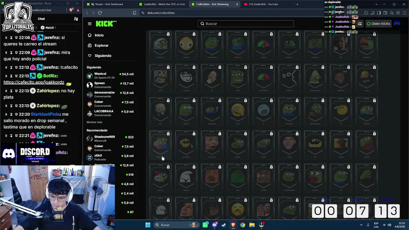
Task: Open File Explorer from the taskbar
Action: (252, 225)
